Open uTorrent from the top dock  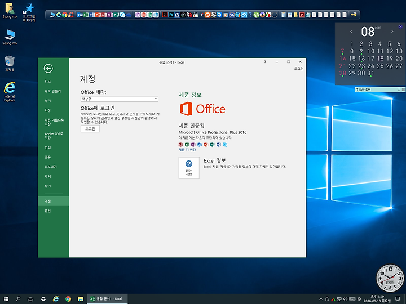pyautogui.click(x=256, y=15)
